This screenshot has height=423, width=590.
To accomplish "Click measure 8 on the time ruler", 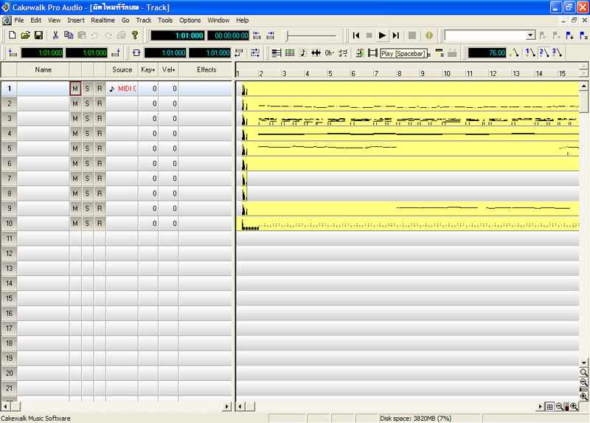I will click(399, 73).
